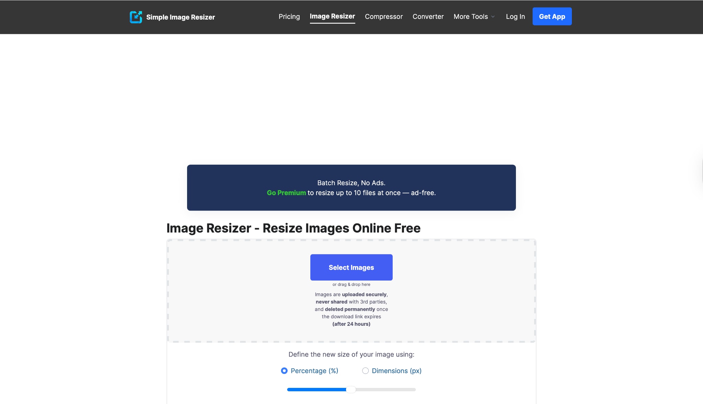Expand the More Tools dropdown
Image resolution: width=703 pixels, height=404 pixels.
[471, 16]
